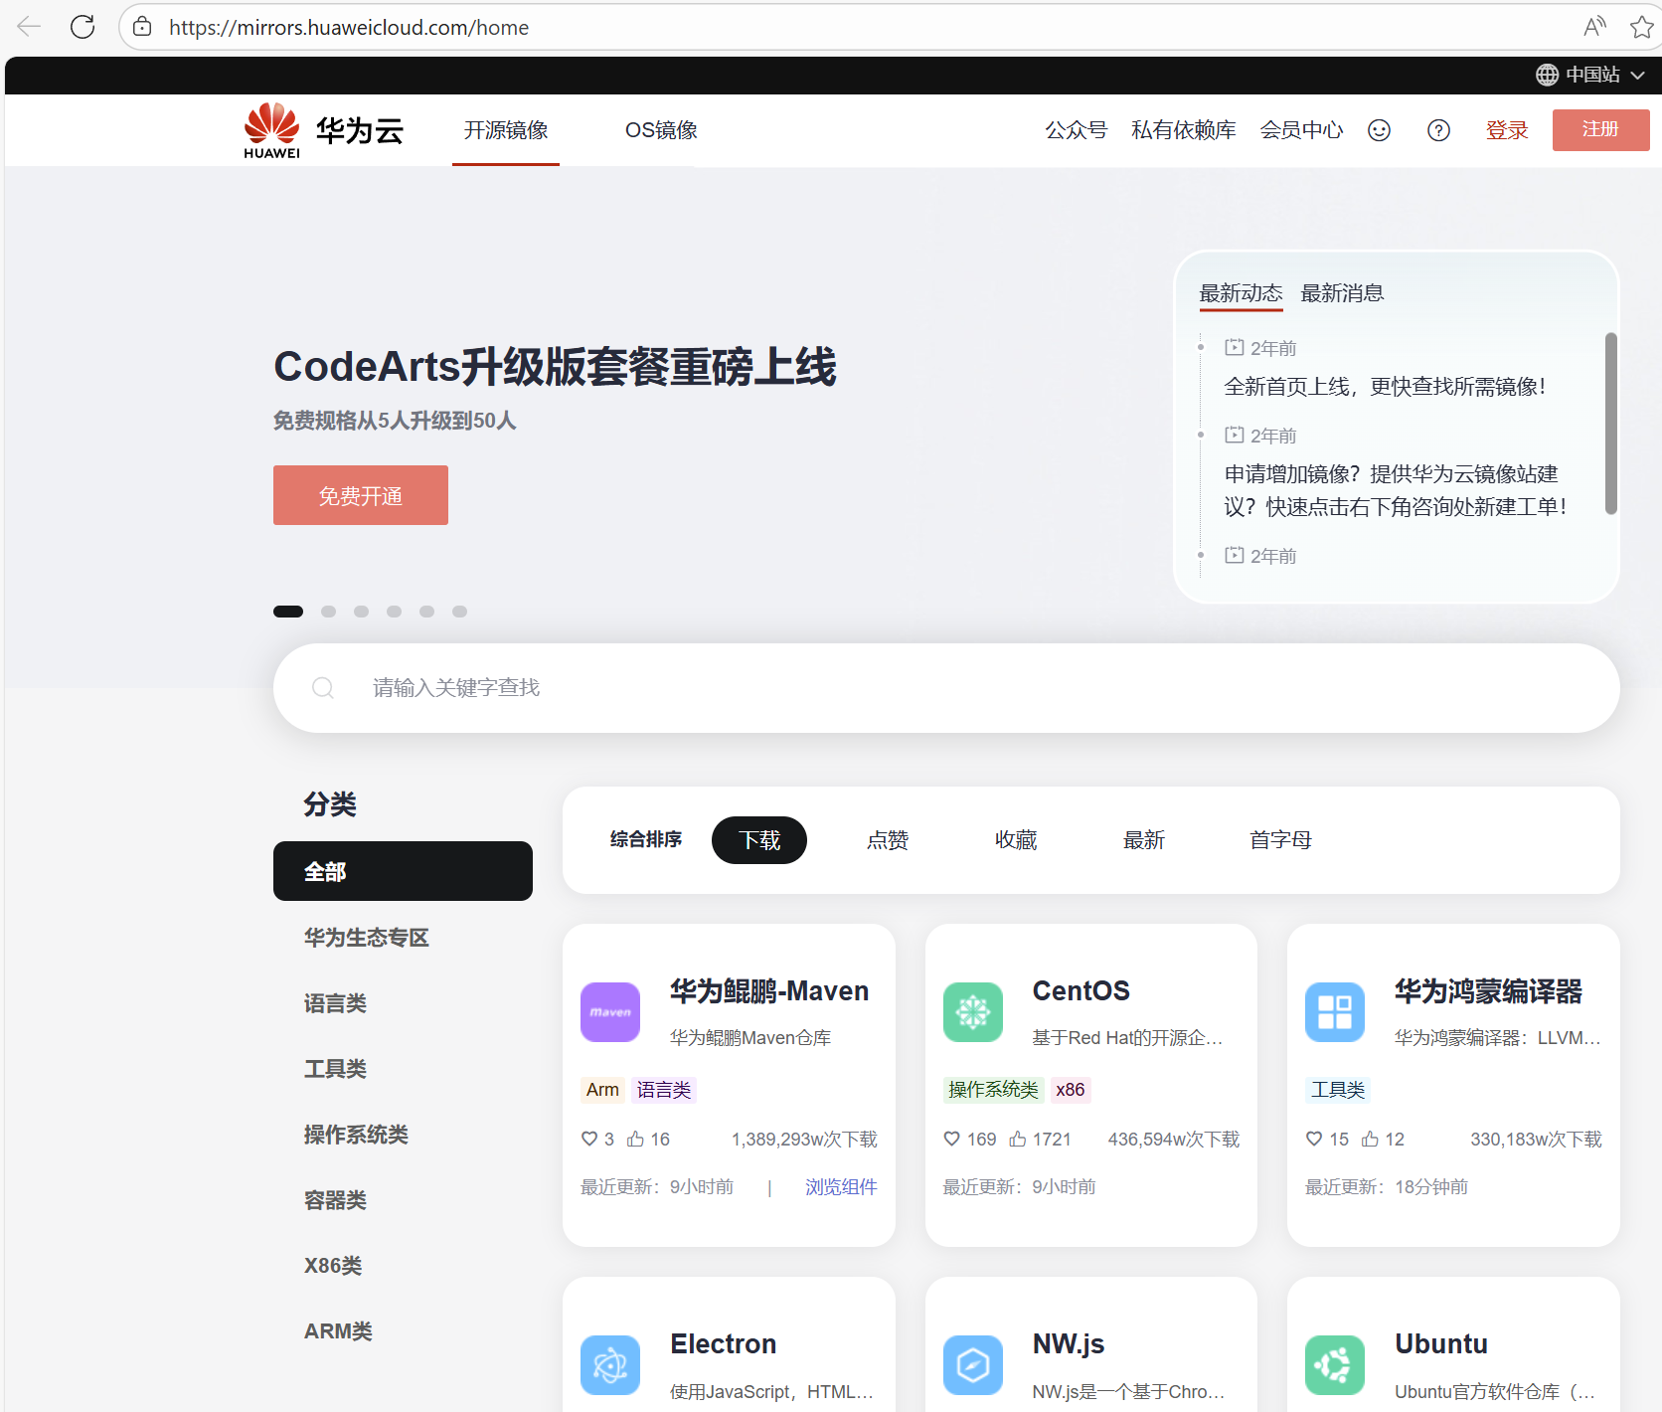Click calendar icon on first 2年前 news entry

(1235, 347)
